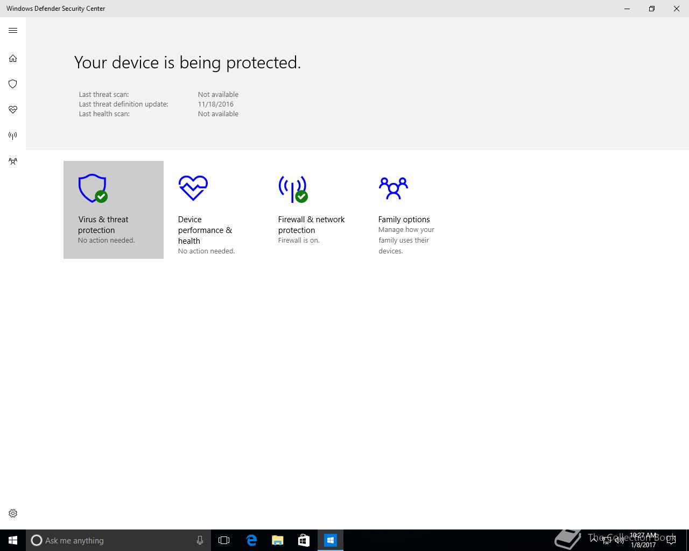Select 'Your device is being protected.' heading
The image size is (689, 551).
click(187, 62)
